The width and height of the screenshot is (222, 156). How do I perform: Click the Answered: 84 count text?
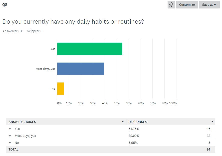pos(12,31)
